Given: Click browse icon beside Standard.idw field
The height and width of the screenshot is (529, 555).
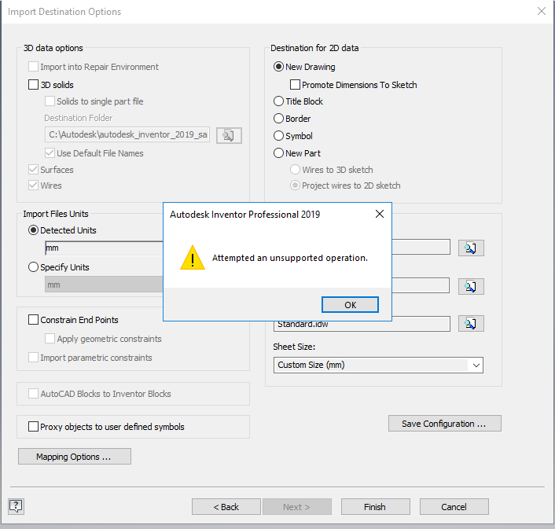Looking at the screenshot, I should coord(470,323).
